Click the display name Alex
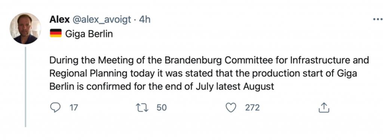 (59, 19)
